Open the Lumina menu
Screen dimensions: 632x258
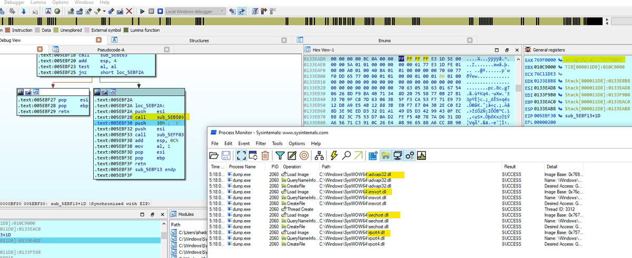click(x=38, y=3)
